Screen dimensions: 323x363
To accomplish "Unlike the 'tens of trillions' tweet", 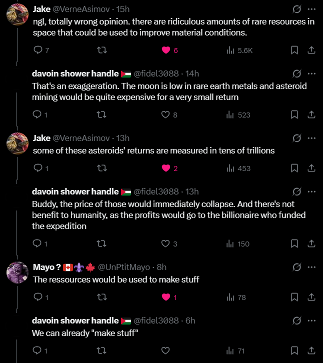I will (x=166, y=168).
